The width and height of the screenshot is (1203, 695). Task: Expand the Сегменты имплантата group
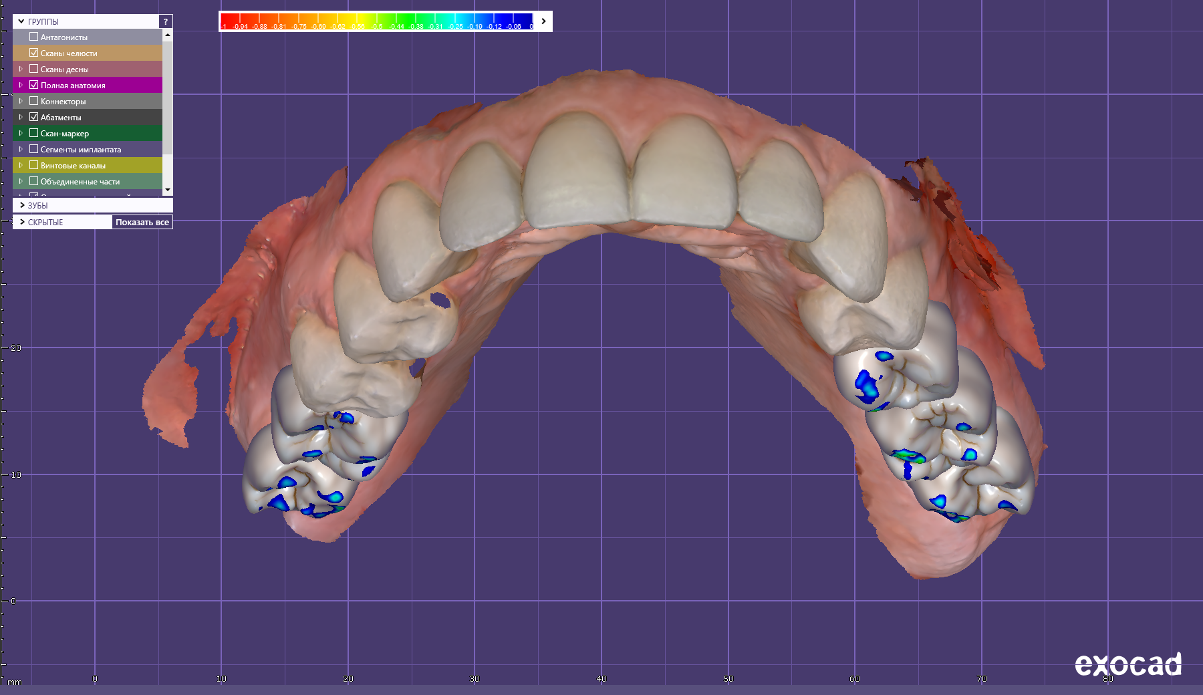pos(21,149)
